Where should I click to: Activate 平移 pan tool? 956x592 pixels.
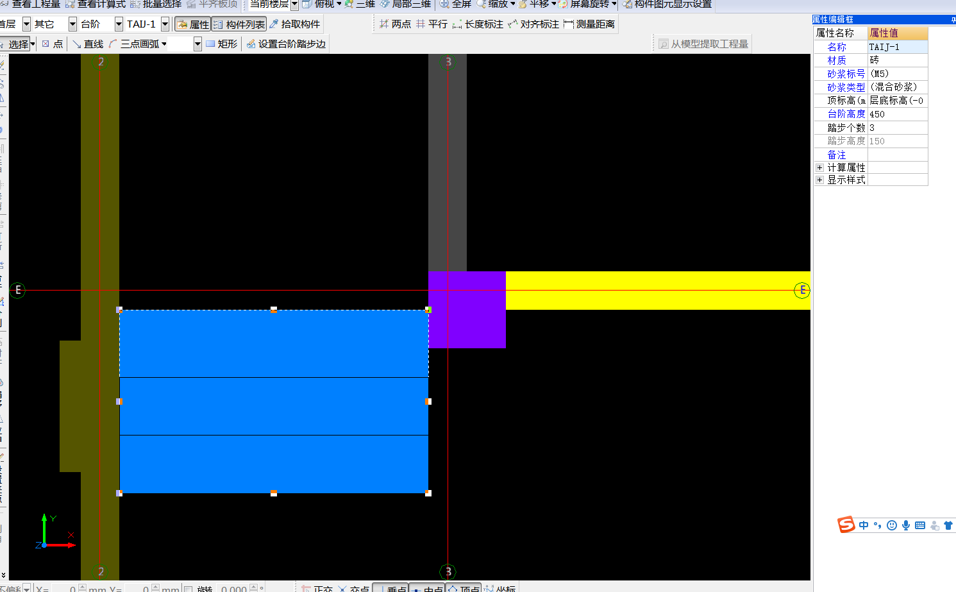click(x=534, y=4)
